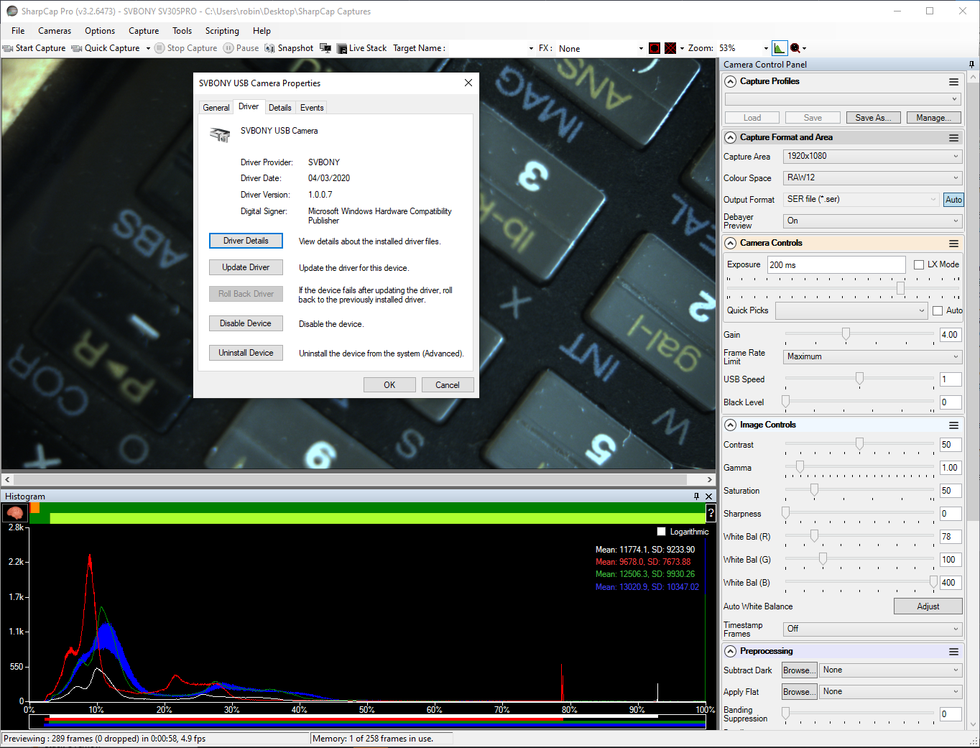Viewport: 980px width, 748px height.
Task: Open Image Controls section menu icon
Action: coord(953,425)
